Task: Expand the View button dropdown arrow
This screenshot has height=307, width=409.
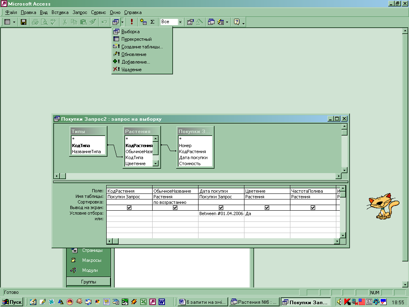Action: point(14,22)
